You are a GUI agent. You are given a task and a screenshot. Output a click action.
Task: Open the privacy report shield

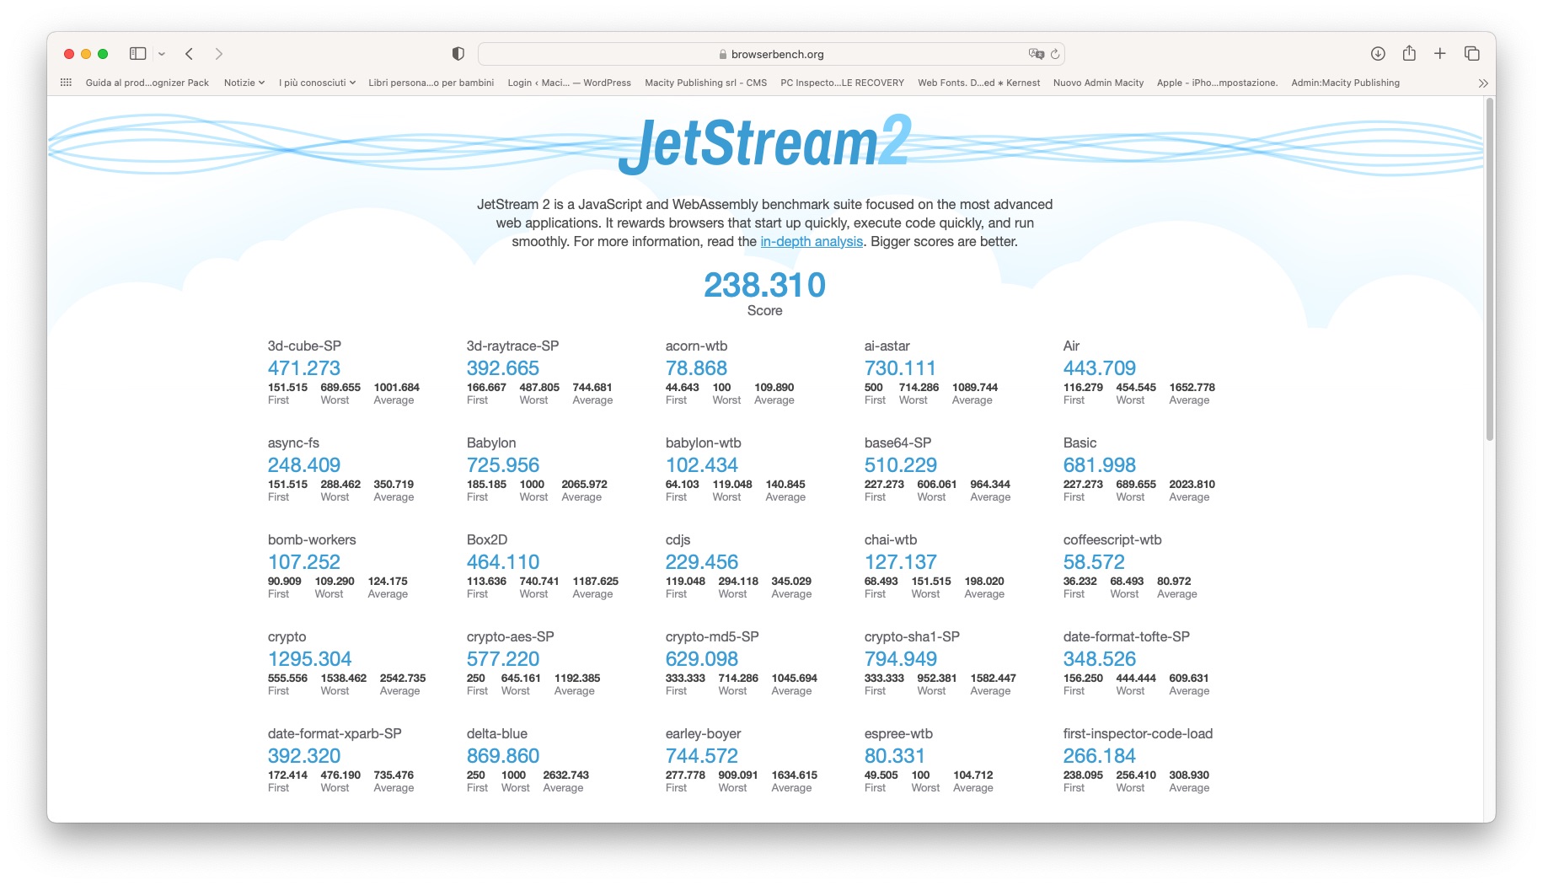(458, 54)
